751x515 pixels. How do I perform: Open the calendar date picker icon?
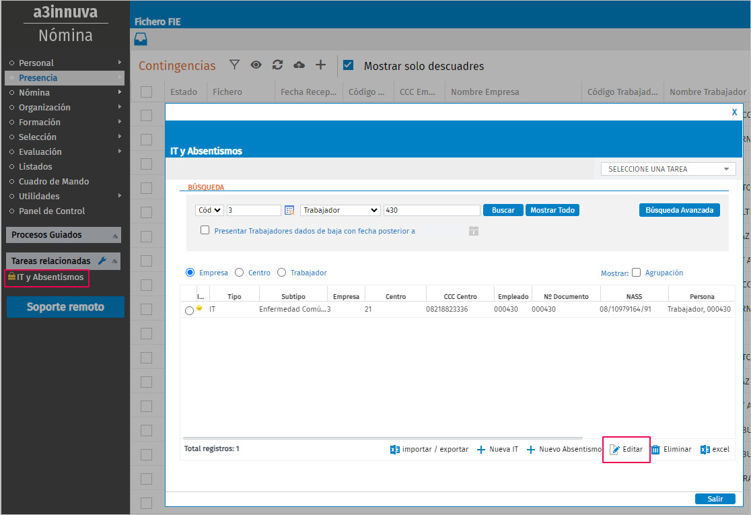pos(474,231)
